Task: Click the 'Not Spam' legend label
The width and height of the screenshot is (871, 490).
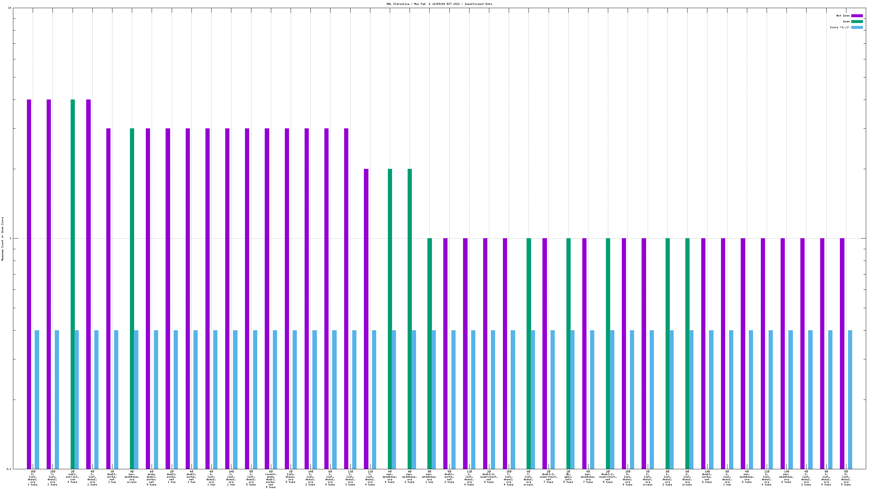Action: tap(842, 16)
